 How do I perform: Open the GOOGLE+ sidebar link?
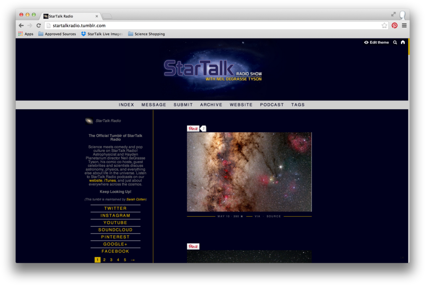tap(115, 244)
